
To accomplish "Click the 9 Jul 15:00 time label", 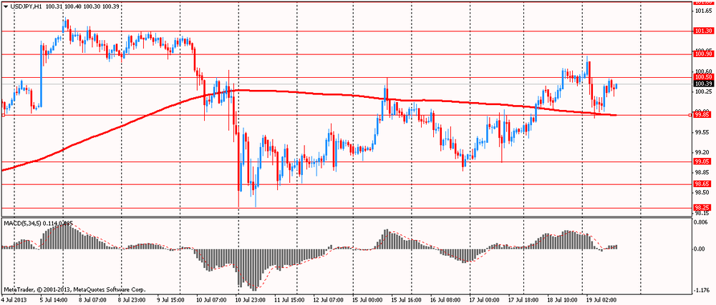I will [172, 301].
